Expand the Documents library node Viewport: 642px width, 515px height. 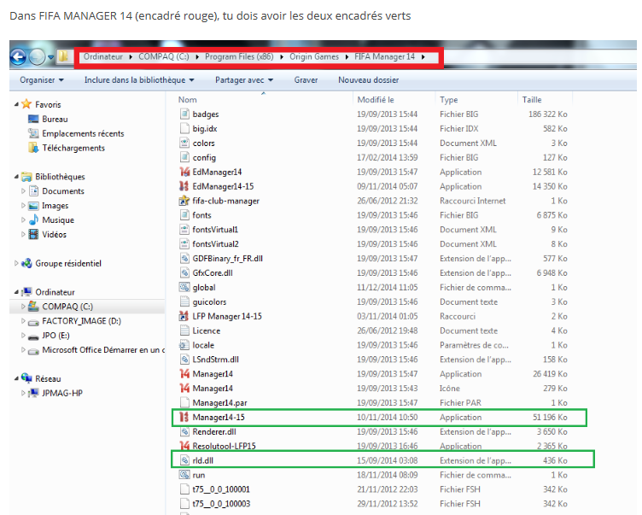tap(23, 191)
